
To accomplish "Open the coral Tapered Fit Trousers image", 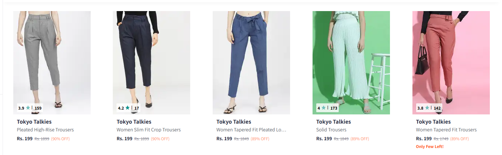I will 451,59.
